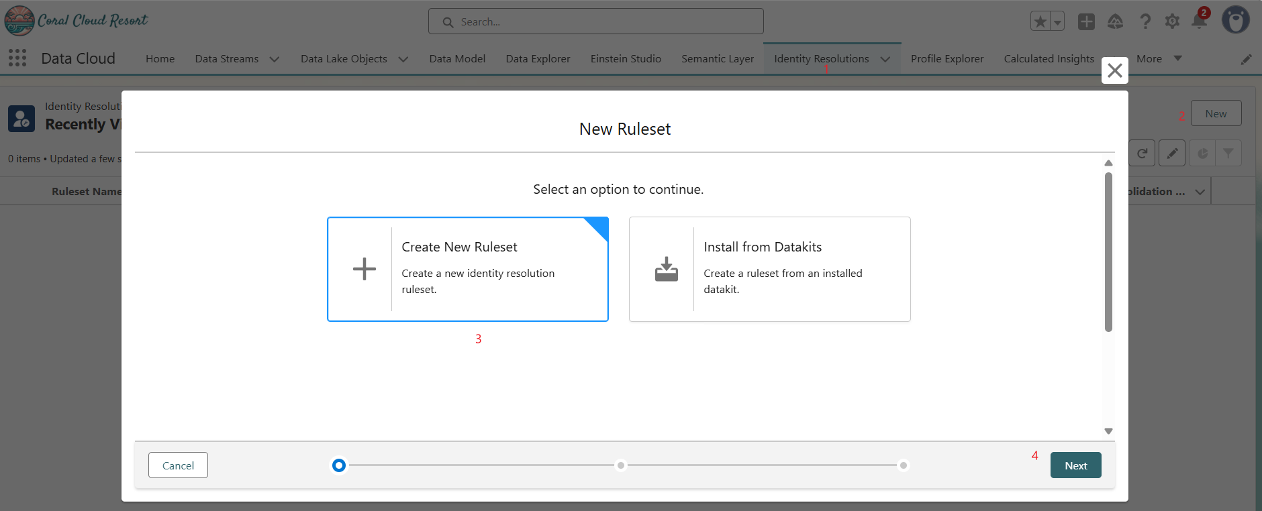Click the dialog vertical scrollbar thumb
Image resolution: width=1262 pixels, height=511 pixels.
pos(1109,252)
